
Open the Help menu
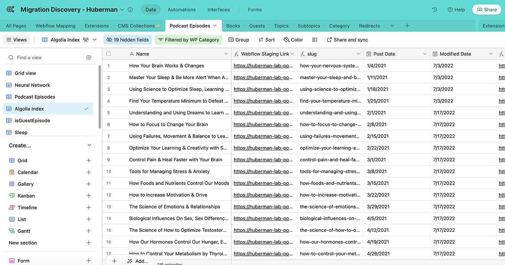pos(456,10)
